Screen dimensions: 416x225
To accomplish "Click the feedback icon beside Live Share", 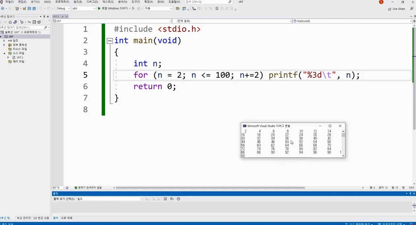I will (x=411, y=9).
